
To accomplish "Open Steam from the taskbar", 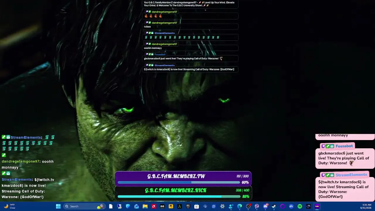I will pos(274,206).
